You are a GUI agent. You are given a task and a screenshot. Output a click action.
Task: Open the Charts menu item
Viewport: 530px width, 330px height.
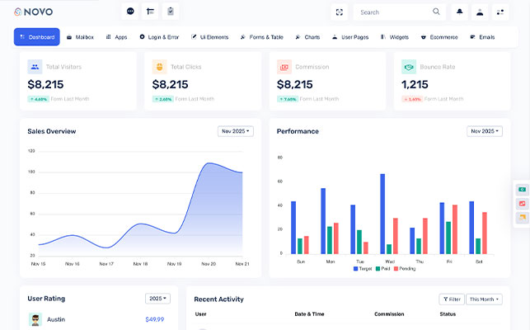[x=307, y=37]
